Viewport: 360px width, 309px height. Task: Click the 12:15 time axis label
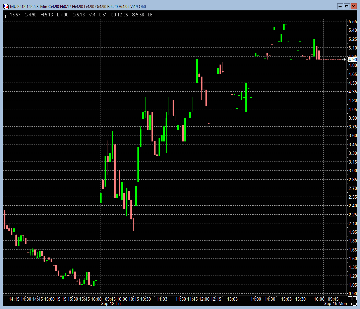(x=216, y=299)
